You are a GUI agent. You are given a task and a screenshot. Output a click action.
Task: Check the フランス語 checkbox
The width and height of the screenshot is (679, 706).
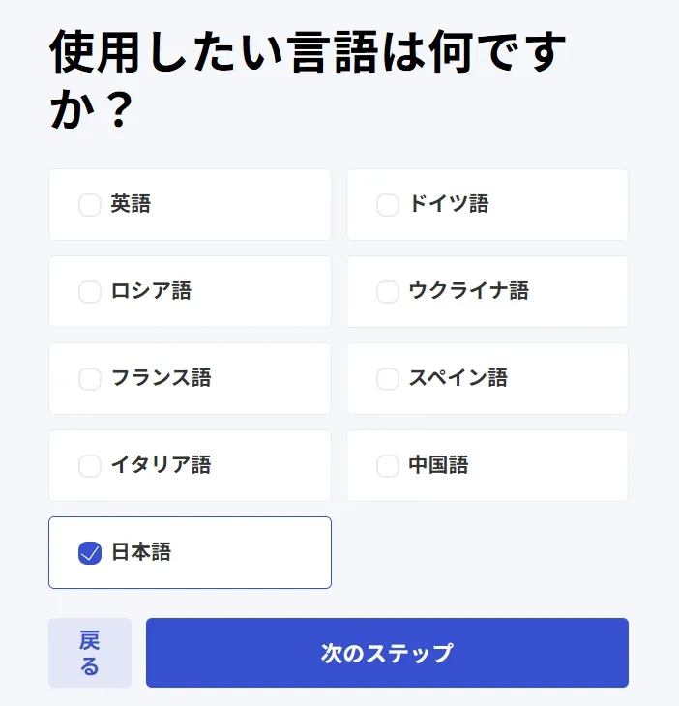(x=90, y=379)
